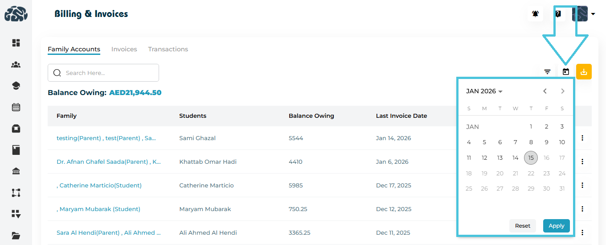Click the Search Here input field

(x=109, y=73)
